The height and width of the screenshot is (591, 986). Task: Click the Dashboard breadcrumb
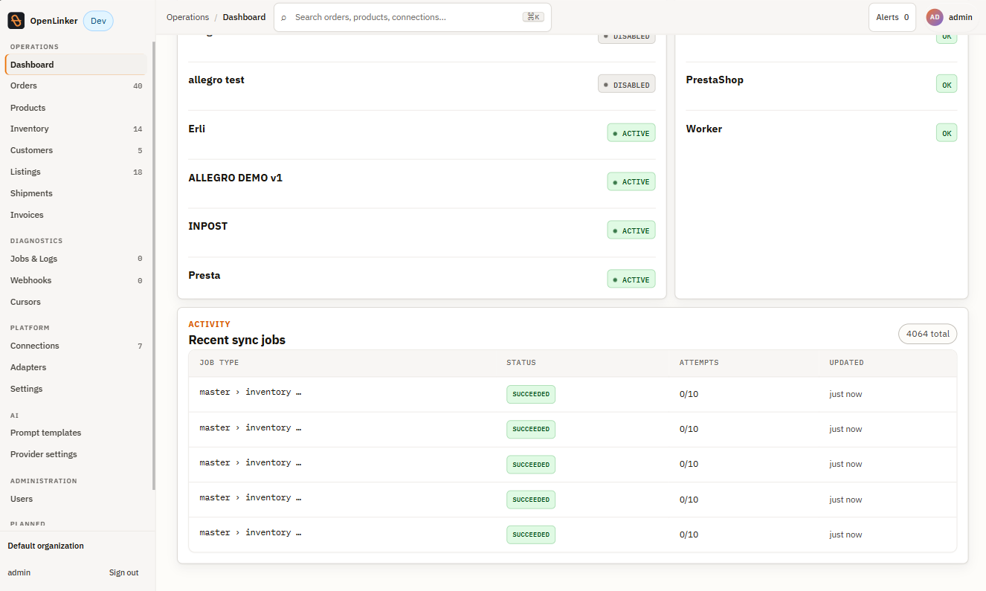(244, 17)
